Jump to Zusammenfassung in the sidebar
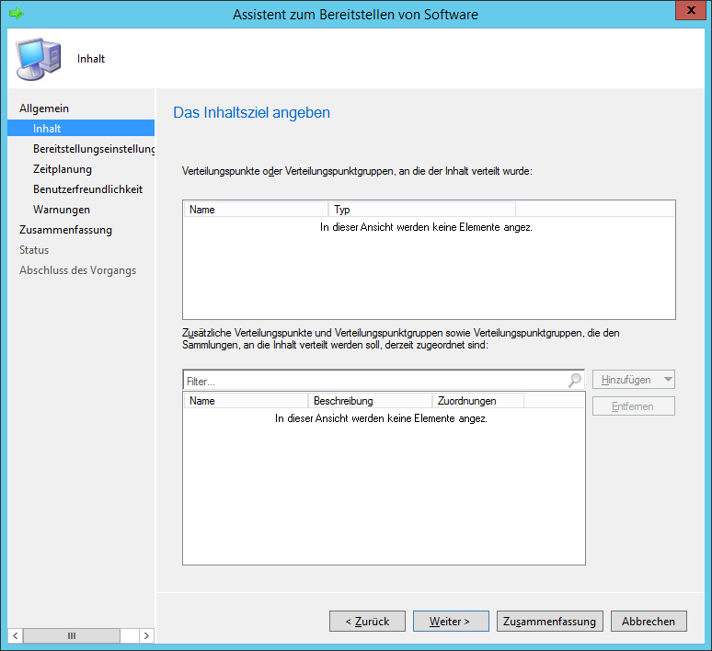Viewport: 712px width, 651px height. (65, 230)
